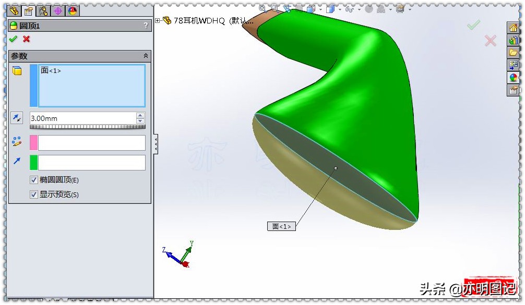Open the display style dropdown in the heads-up toolbar
Screen dimensions: 525x305
(339, 8)
